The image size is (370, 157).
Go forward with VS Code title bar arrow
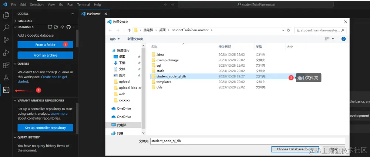coord(172,4)
